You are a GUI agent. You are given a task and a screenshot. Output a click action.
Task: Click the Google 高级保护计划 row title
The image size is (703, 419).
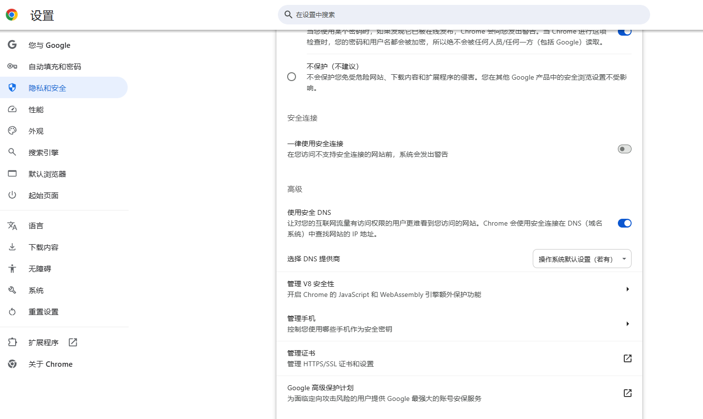click(x=320, y=388)
